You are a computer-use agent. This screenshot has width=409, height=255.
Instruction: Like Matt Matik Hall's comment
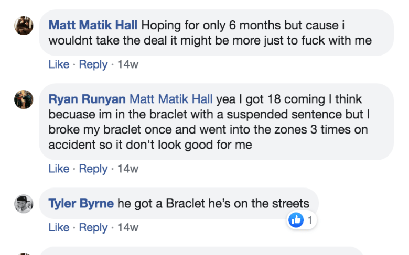point(59,64)
